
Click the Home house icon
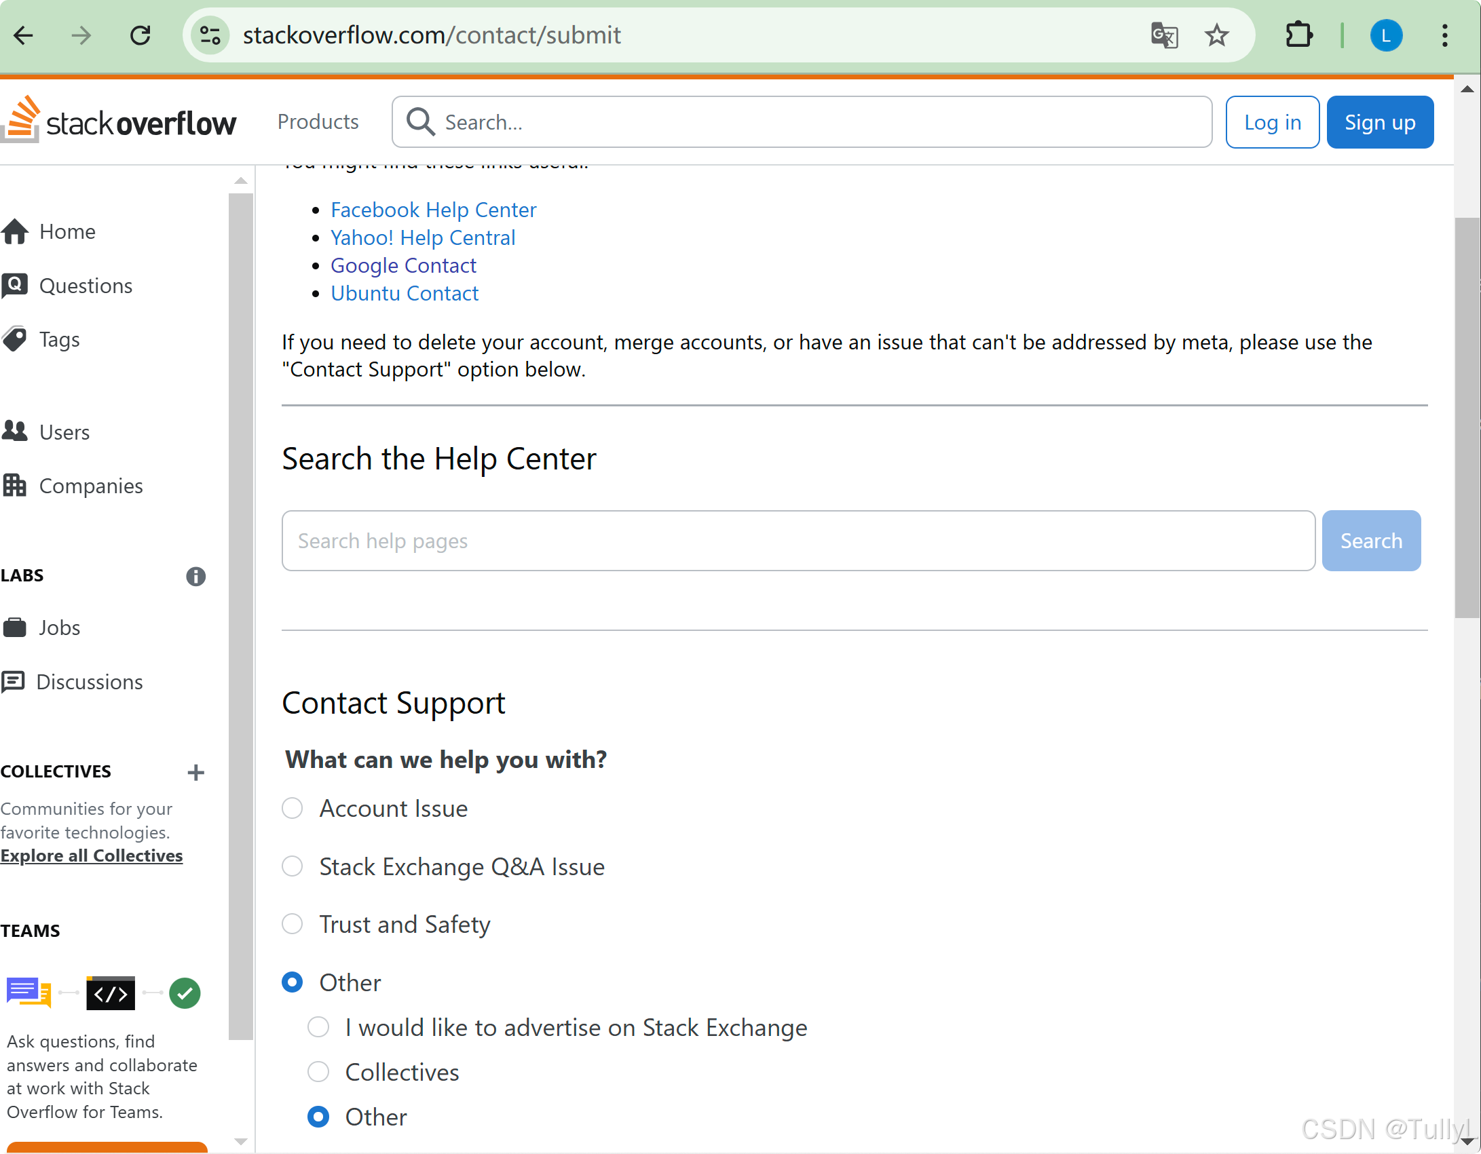click(x=15, y=231)
